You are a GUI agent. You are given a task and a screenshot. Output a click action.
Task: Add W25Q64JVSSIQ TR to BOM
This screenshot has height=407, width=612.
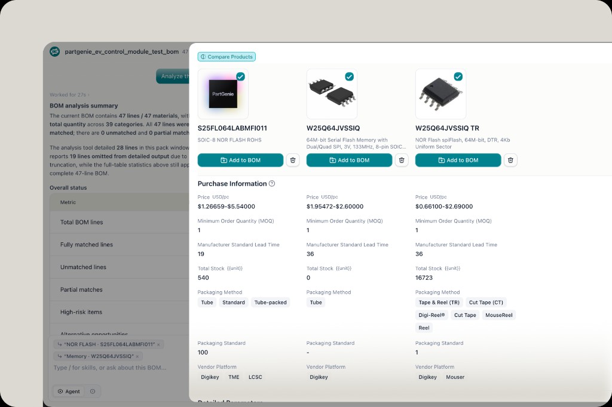(458, 160)
